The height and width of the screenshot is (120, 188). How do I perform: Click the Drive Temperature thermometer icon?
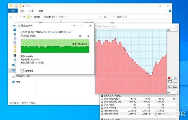(102, 99)
